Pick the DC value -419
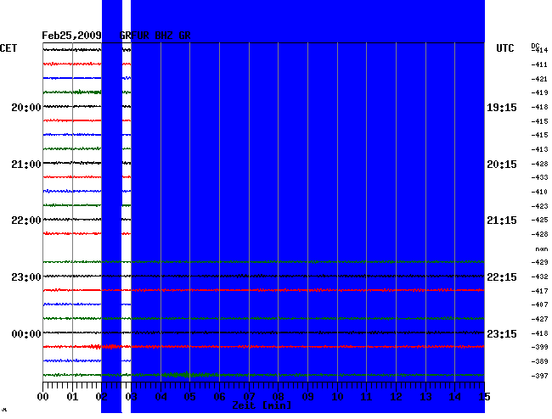This screenshot has height=419, width=552. click(x=539, y=92)
